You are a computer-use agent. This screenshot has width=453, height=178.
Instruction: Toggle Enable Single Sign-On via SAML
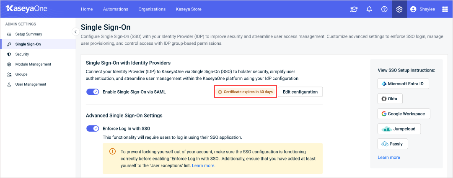(93, 92)
